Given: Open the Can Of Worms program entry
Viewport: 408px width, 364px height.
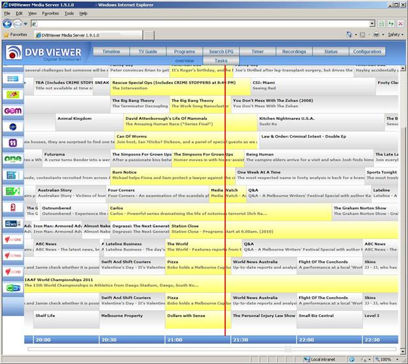Looking at the screenshot, I should [x=187, y=140].
